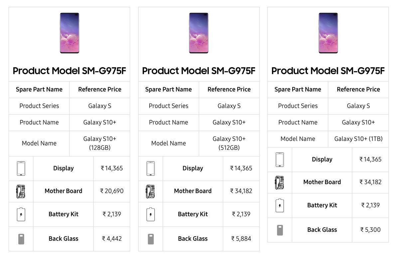The width and height of the screenshot is (399, 258).
Task: Click the display icon in the 128GB table
Action: pos(21,168)
